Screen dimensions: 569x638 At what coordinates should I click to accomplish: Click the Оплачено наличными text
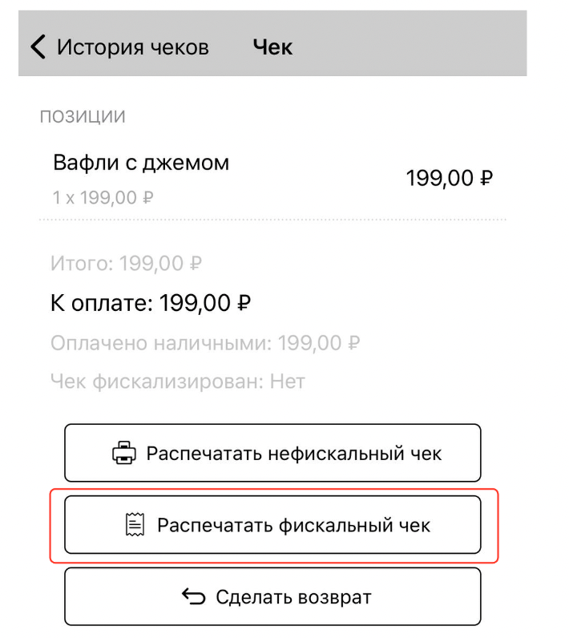tap(162, 343)
